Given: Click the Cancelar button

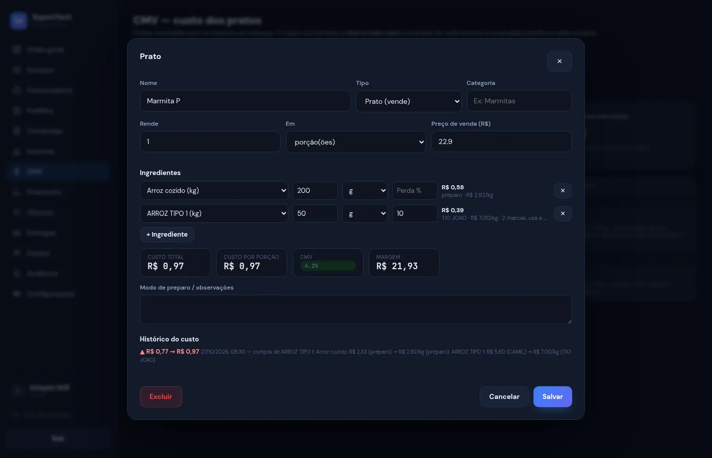Looking at the screenshot, I should pos(505,397).
